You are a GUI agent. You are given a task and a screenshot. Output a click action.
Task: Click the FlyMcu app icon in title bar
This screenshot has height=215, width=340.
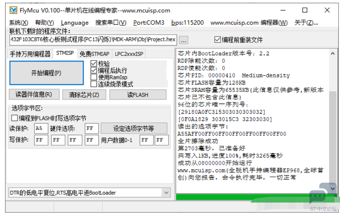(13, 10)
